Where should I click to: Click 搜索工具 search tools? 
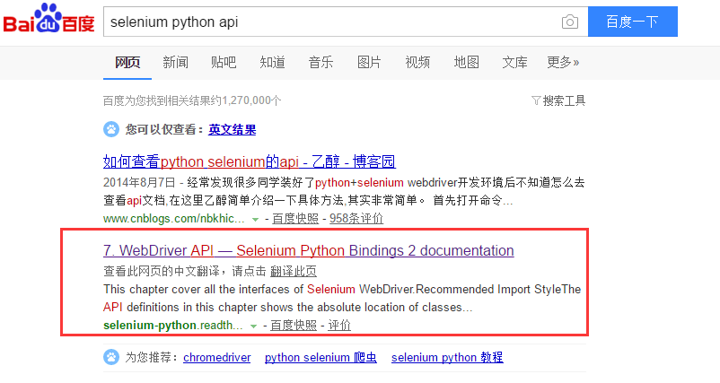tap(564, 100)
